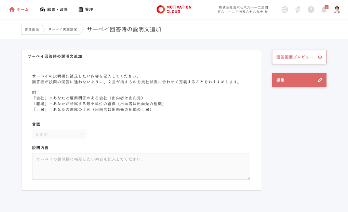348x212 pixels.
Task: Click the hexagon cluster icon in header
Action: coord(298,10)
